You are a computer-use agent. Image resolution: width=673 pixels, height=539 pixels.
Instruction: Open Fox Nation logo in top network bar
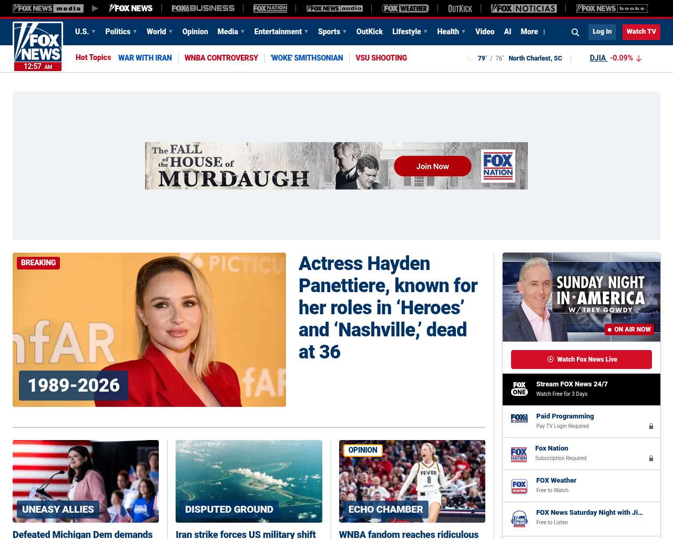tap(270, 8)
